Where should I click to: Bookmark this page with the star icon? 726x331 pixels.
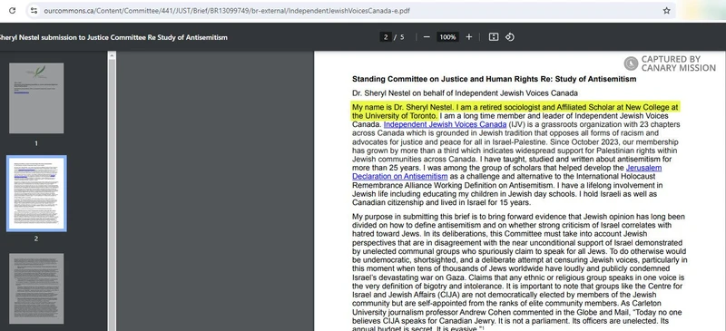pyautogui.click(x=666, y=11)
